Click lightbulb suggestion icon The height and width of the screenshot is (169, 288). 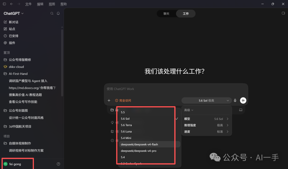pyautogui.click(x=113, y=122)
